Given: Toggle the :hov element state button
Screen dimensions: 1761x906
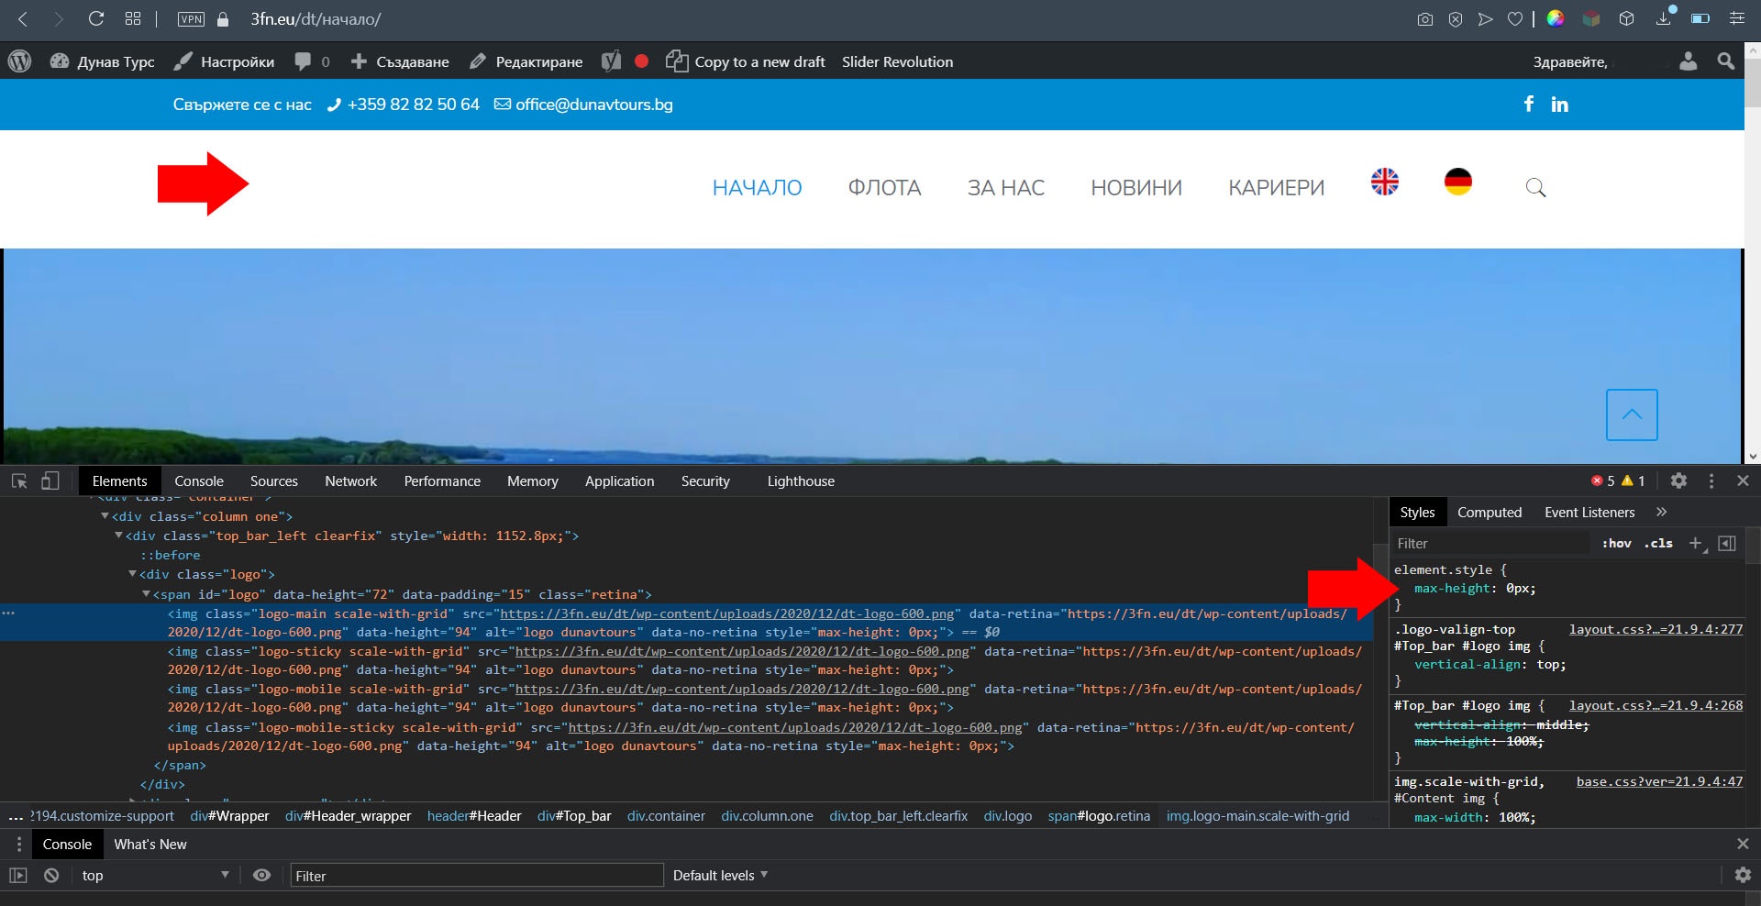Looking at the screenshot, I should (x=1616, y=544).
